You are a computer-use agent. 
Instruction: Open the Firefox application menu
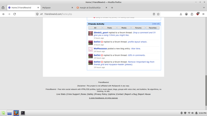pos(203,14)
